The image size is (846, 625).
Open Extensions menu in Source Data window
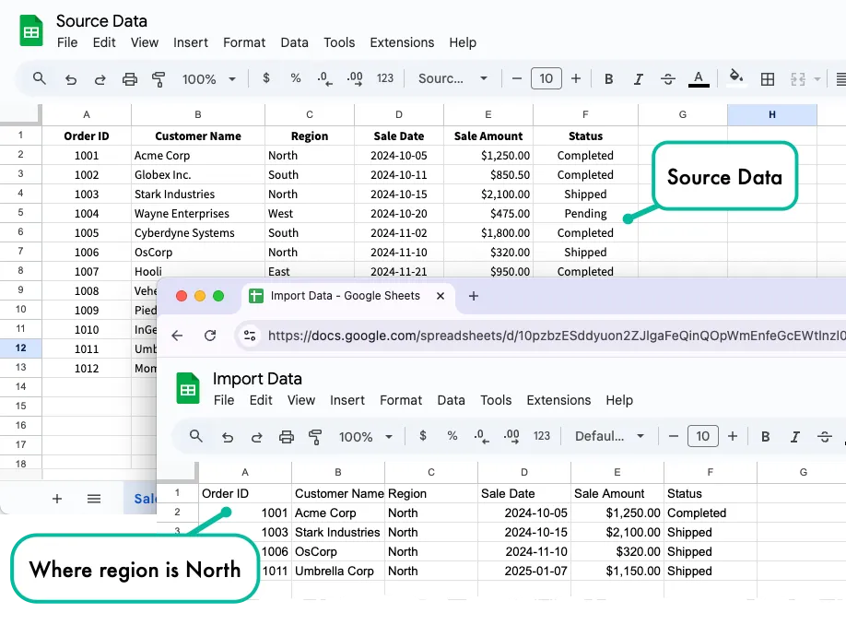coord(402,42)
